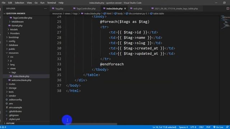Select index.blade.php in the explorer tree
The image size is (230, 129).
tap(21, 76)
